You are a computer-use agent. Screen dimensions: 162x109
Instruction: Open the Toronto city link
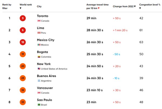pyautogui.click(x=43, y=16)
